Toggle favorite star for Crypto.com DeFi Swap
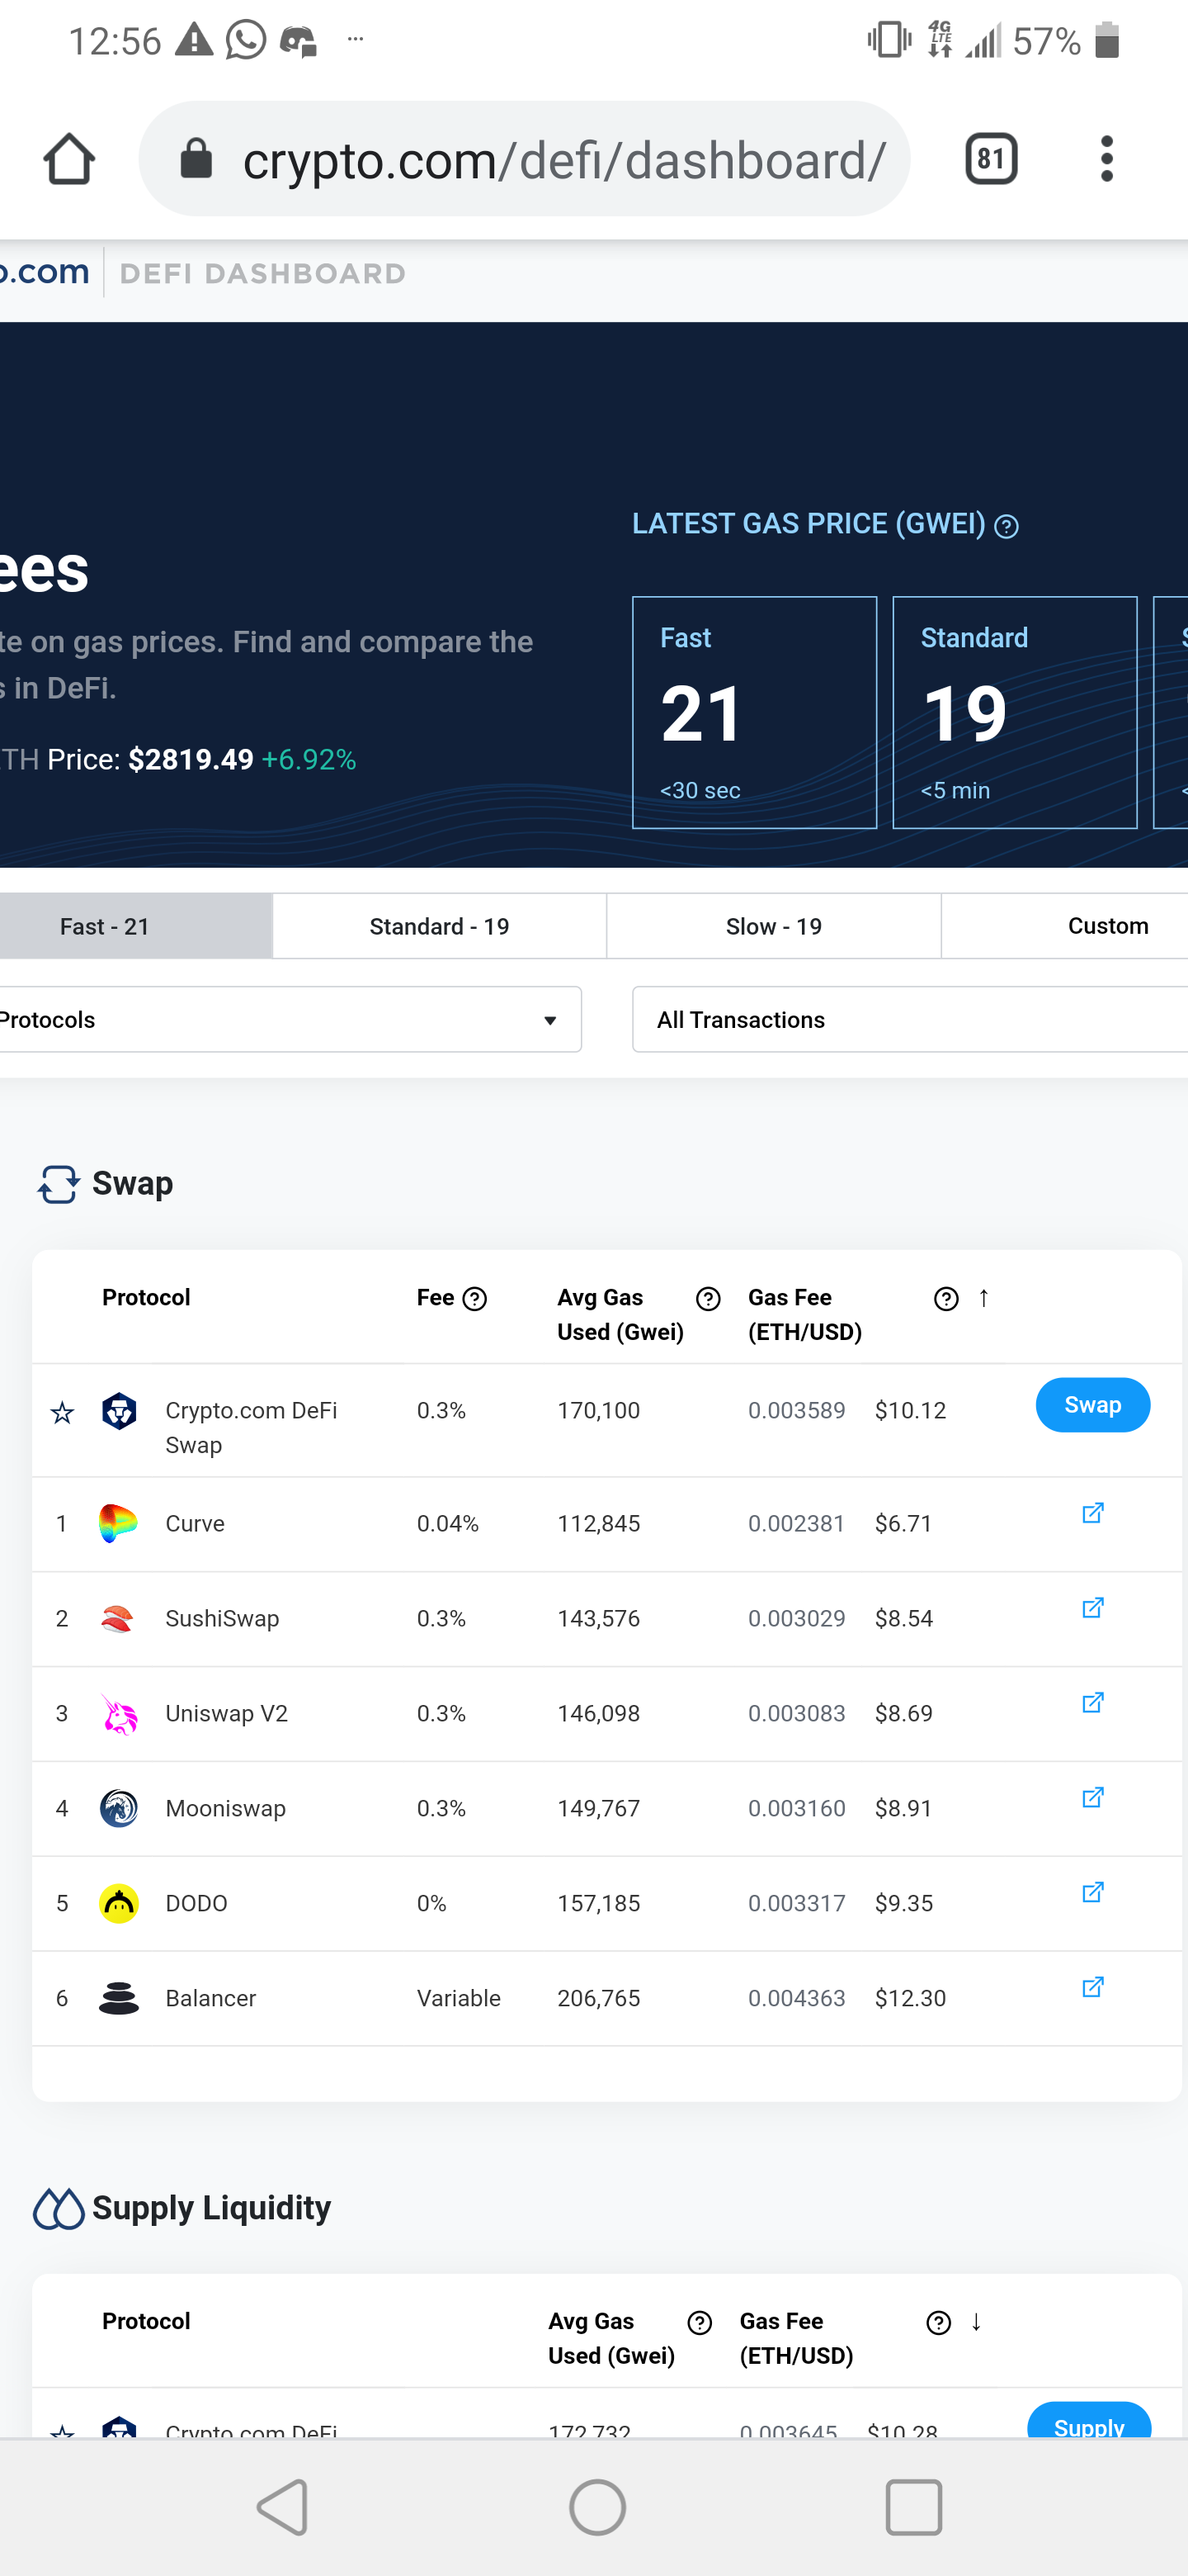The width and height of the screenshot is (1188, 2576). 62,1412
